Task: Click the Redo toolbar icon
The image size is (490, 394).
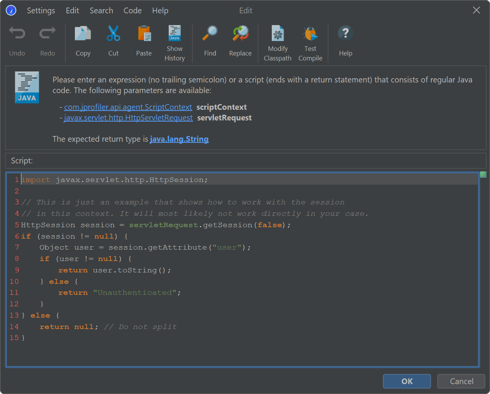Action: (x=48, y=33)
